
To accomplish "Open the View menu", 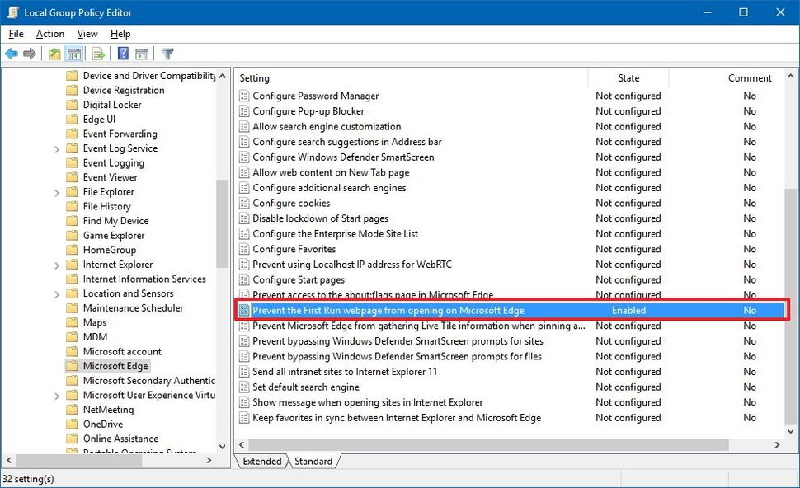I will (87, 34).
